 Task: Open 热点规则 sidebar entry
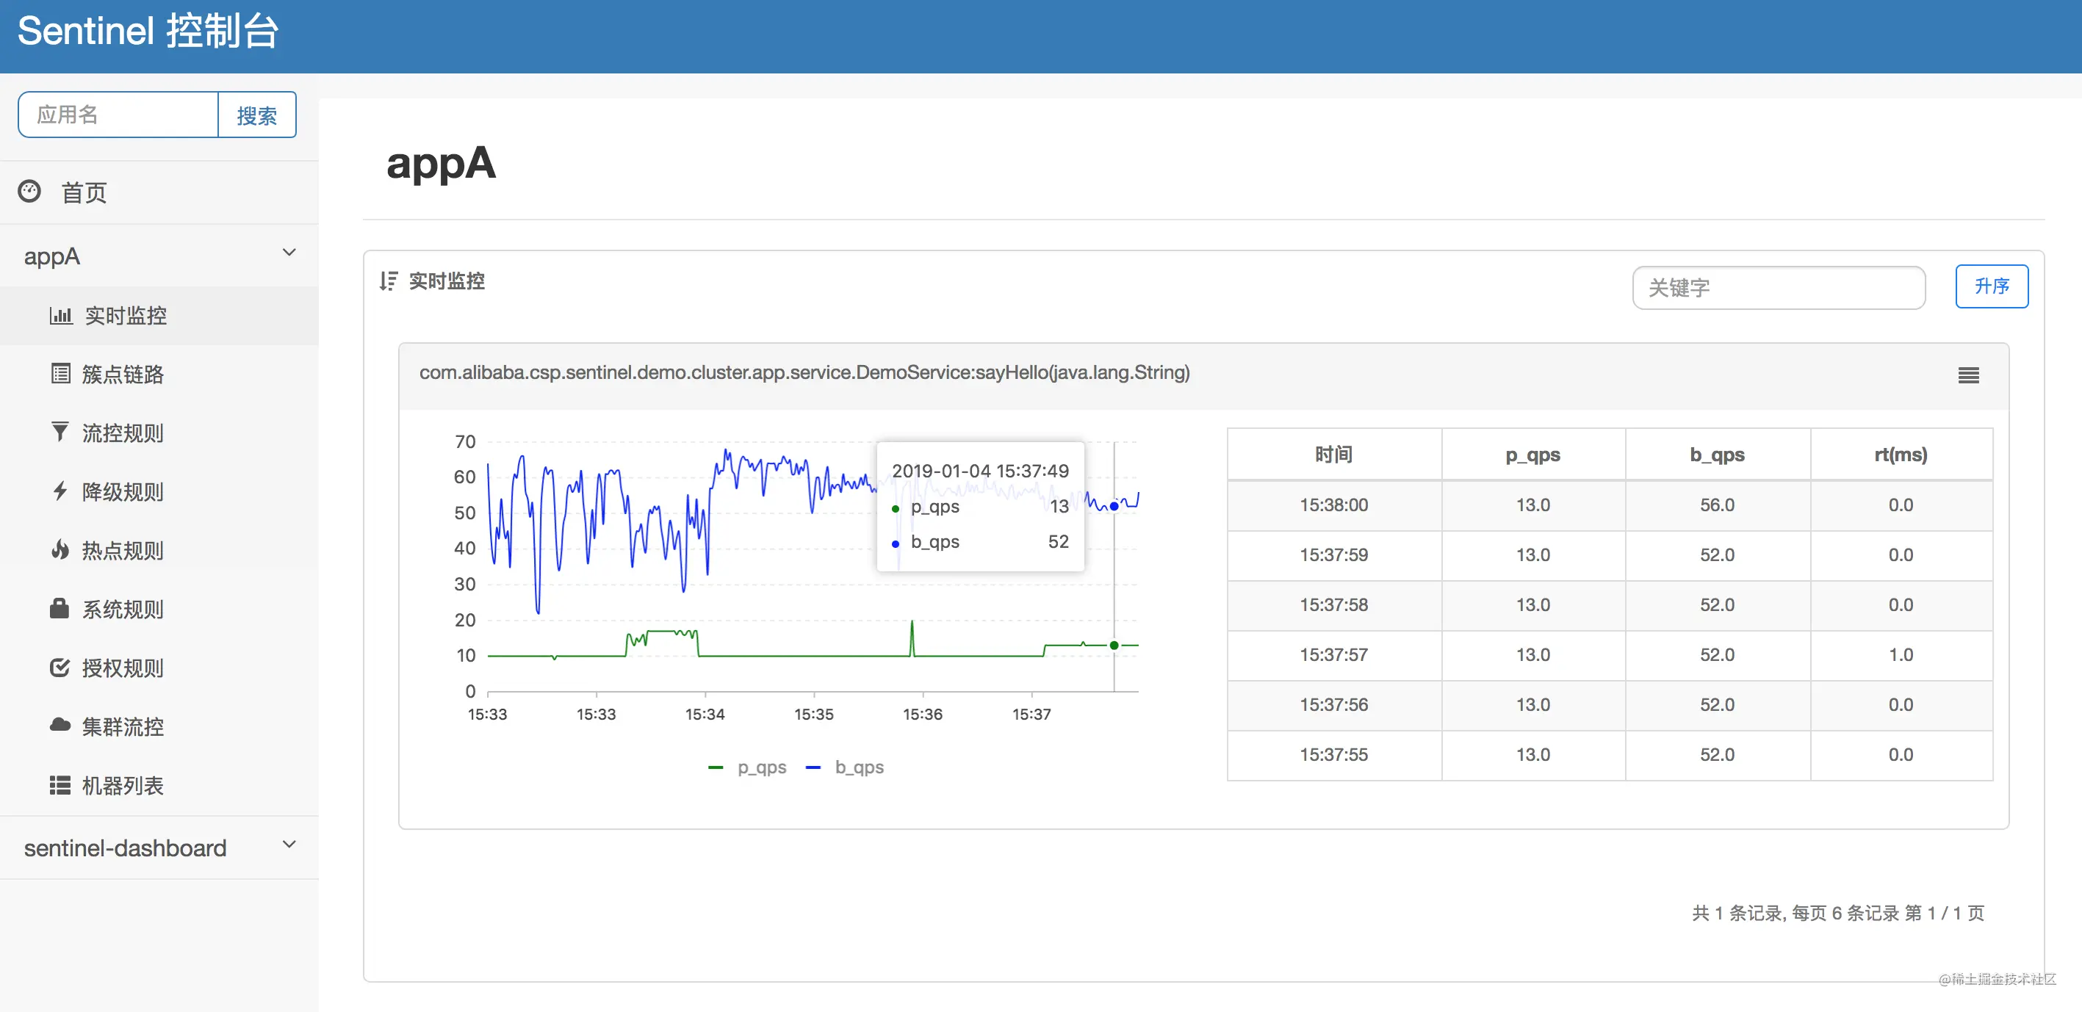[159, 551]
